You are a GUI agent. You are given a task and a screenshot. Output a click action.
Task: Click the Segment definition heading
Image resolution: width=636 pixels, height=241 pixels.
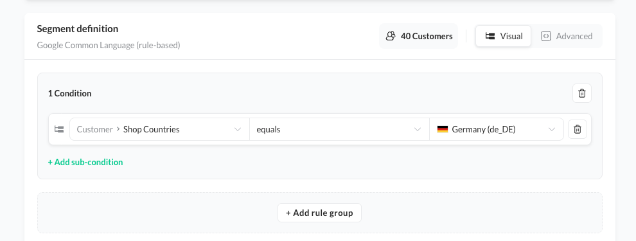click(78, 29)
